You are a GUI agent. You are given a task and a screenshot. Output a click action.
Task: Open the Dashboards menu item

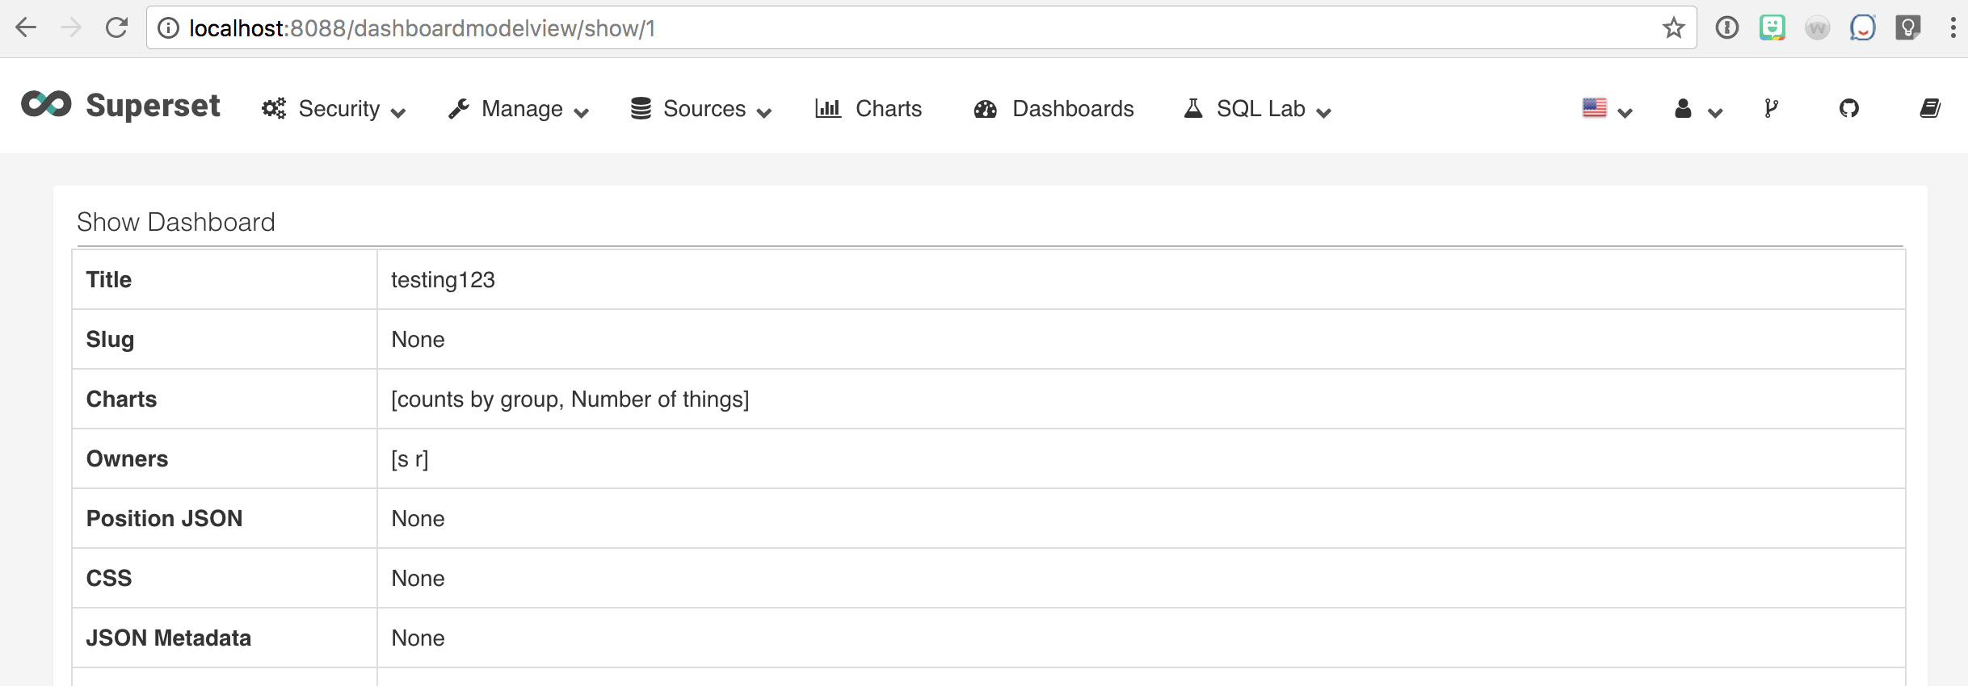[x=1072, y=108]
